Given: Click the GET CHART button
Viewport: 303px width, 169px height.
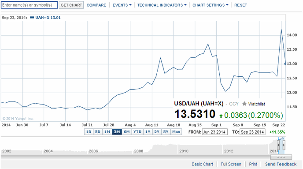Looking at the screenshot, I should click(x=71, y=5).
